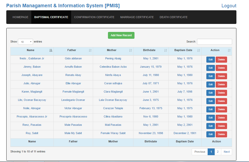Open the Baptismal Certificate menu
This screenshot has width=249, height=162.
[51, 17]
